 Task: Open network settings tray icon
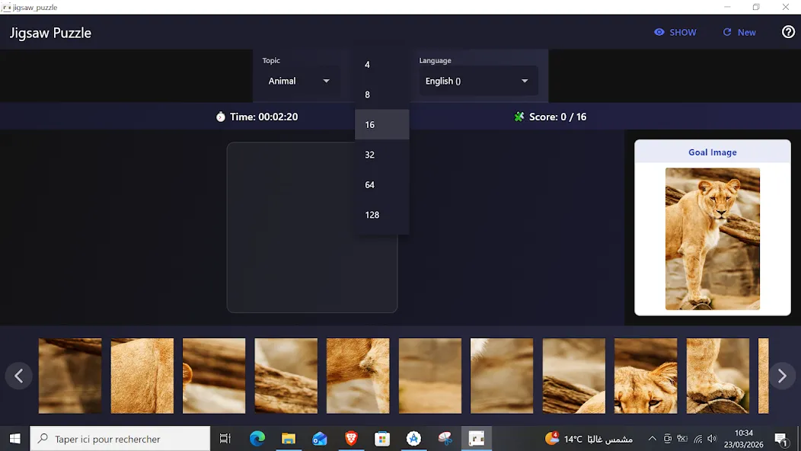tap(697, 439)
